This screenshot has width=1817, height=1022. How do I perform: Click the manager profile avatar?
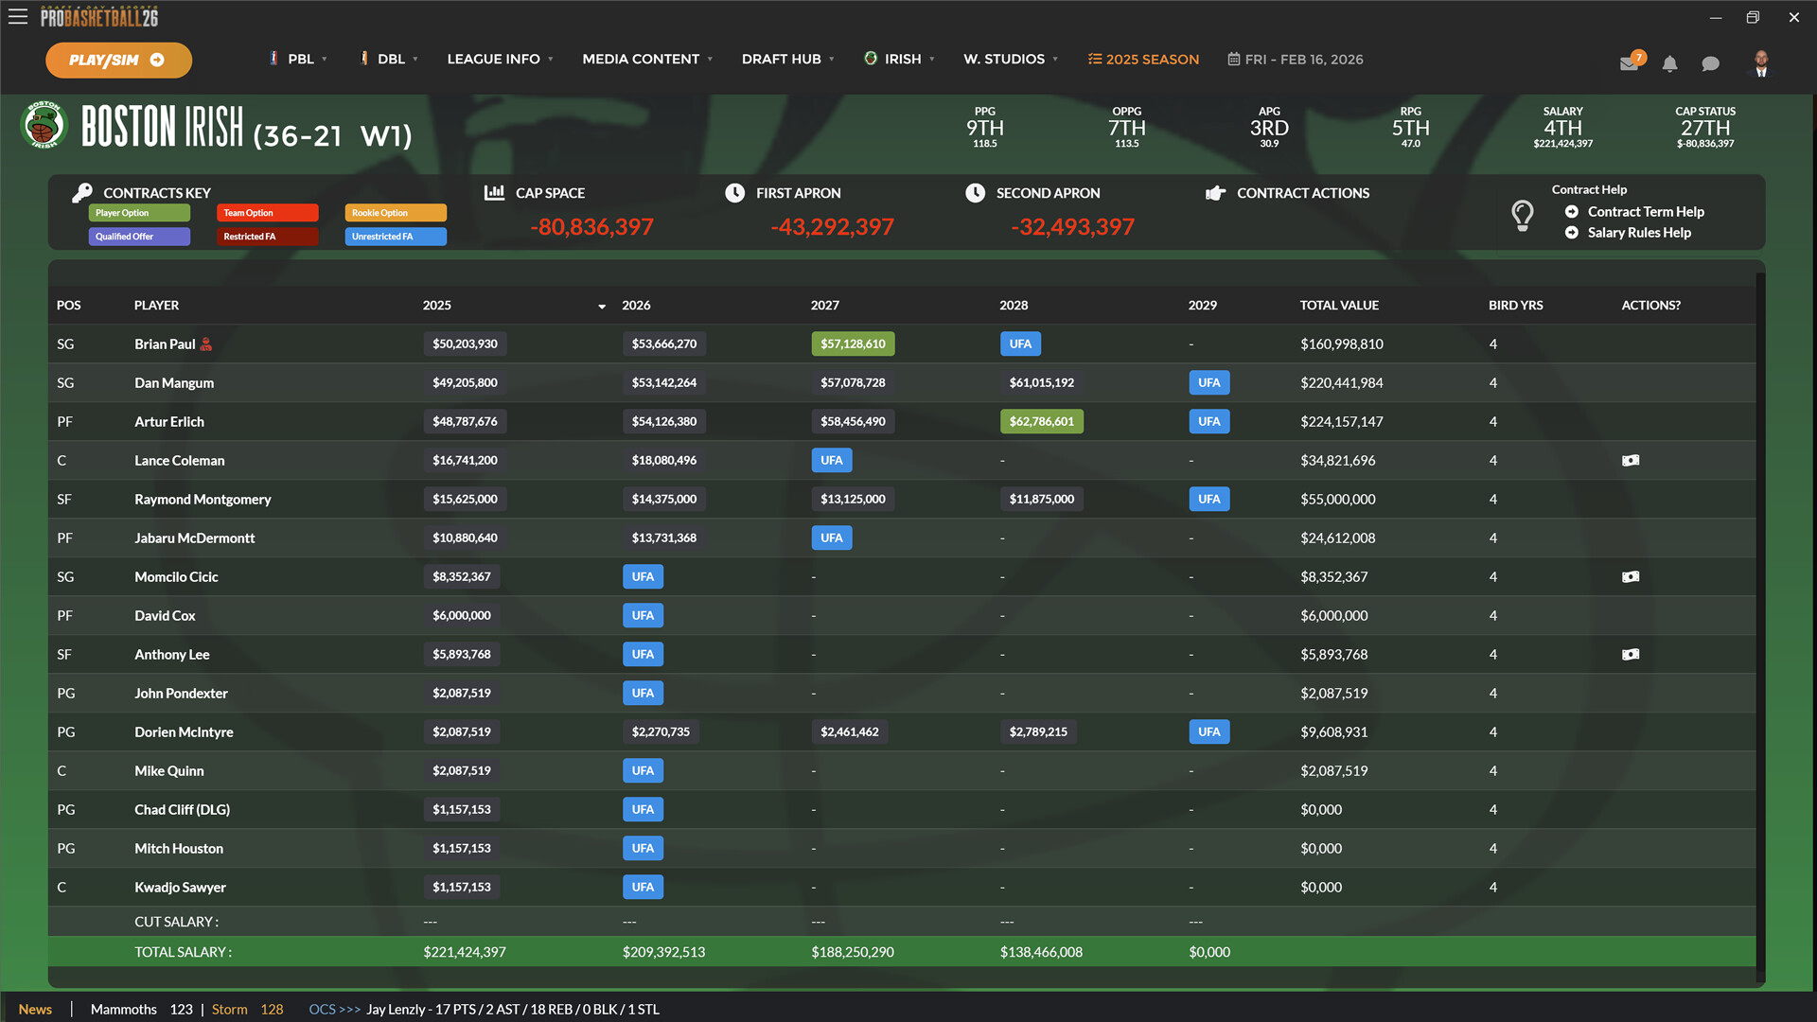pyautogui.click(x=1760, y=63)
